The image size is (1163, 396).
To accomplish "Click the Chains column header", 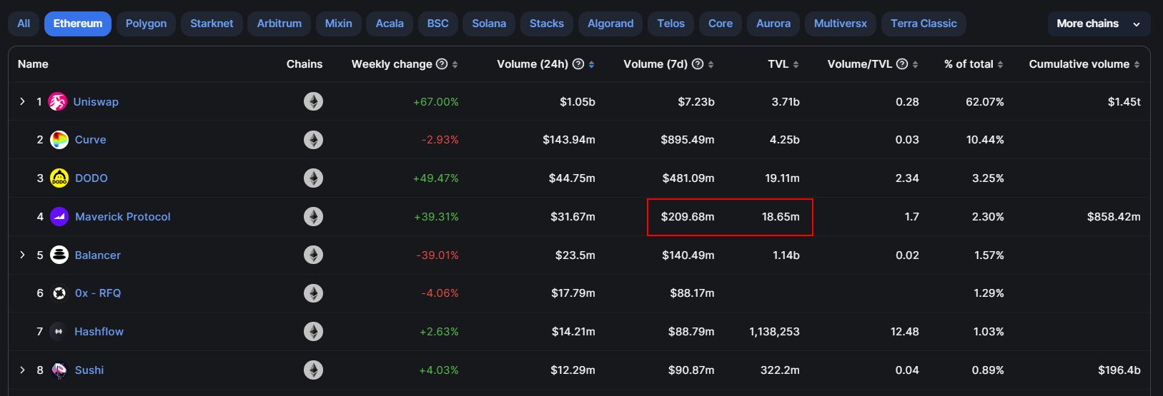I will coord(305,64).
